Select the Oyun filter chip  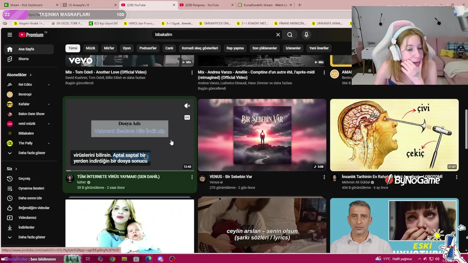[x=127, y=48]
